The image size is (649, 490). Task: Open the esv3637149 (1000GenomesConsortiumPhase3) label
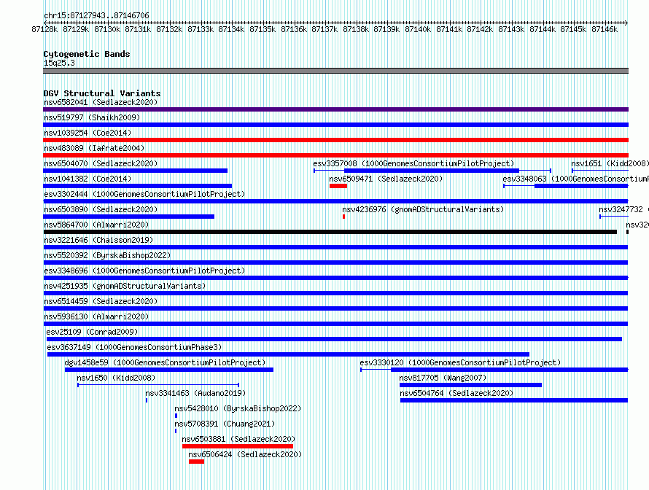point(134,347)
